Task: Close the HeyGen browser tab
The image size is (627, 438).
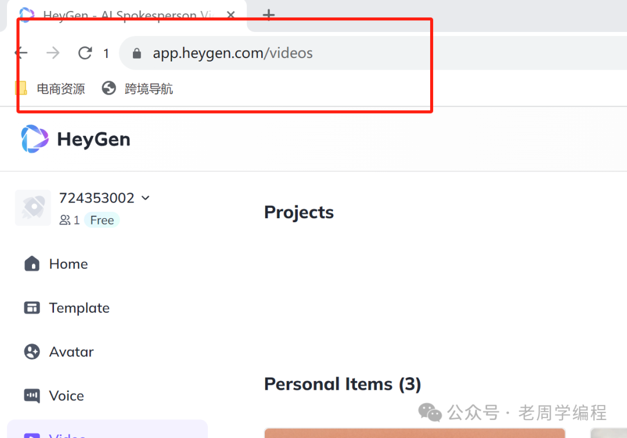Action: click(x=230, y=15)
